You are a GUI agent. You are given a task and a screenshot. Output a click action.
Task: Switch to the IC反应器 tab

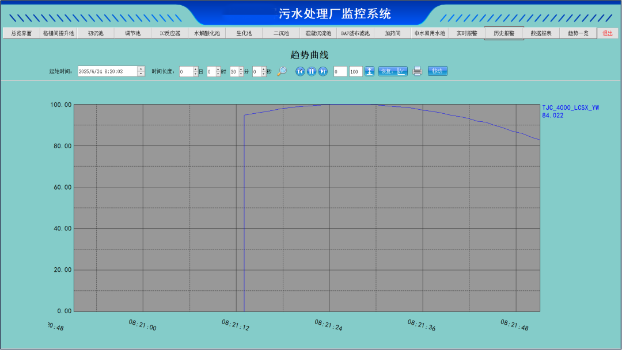[x=170, y=33]
